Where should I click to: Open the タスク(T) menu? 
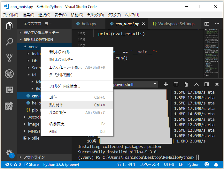coord(114,15)
